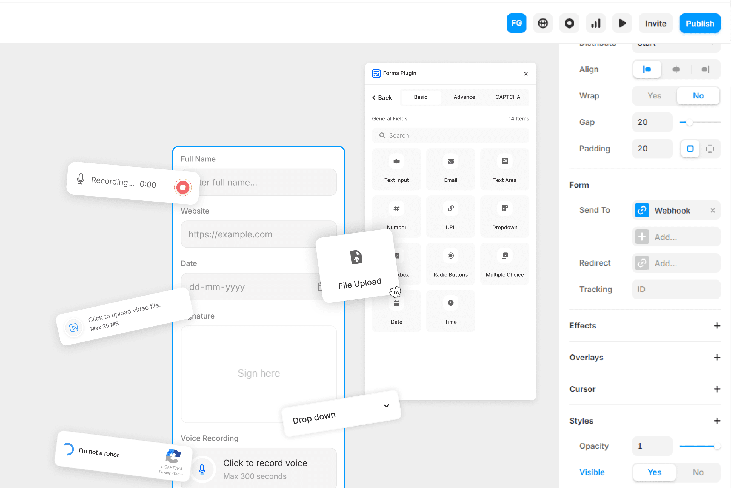This screenshot has width=731, height=488.
Task: Insert a Number field
Action: [x=396, y=216]
